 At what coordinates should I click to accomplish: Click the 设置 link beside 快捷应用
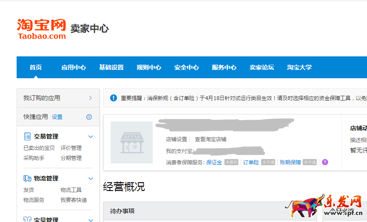tap(57, 117)
